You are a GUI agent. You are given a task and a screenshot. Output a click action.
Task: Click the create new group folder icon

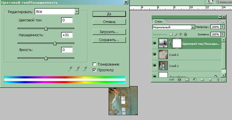(x=202, y=80)
